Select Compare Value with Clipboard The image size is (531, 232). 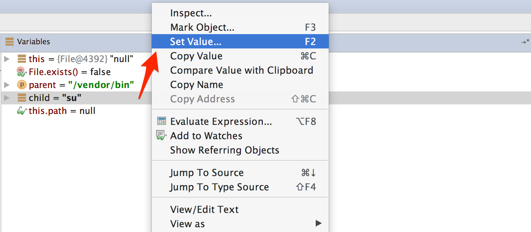point(242,70)
